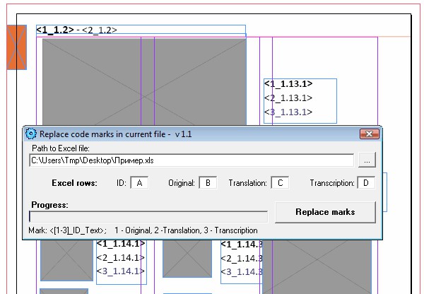Screen dimensions: 424x294
Task: Select the large gray image frame at top
Action: pos(144,82)
